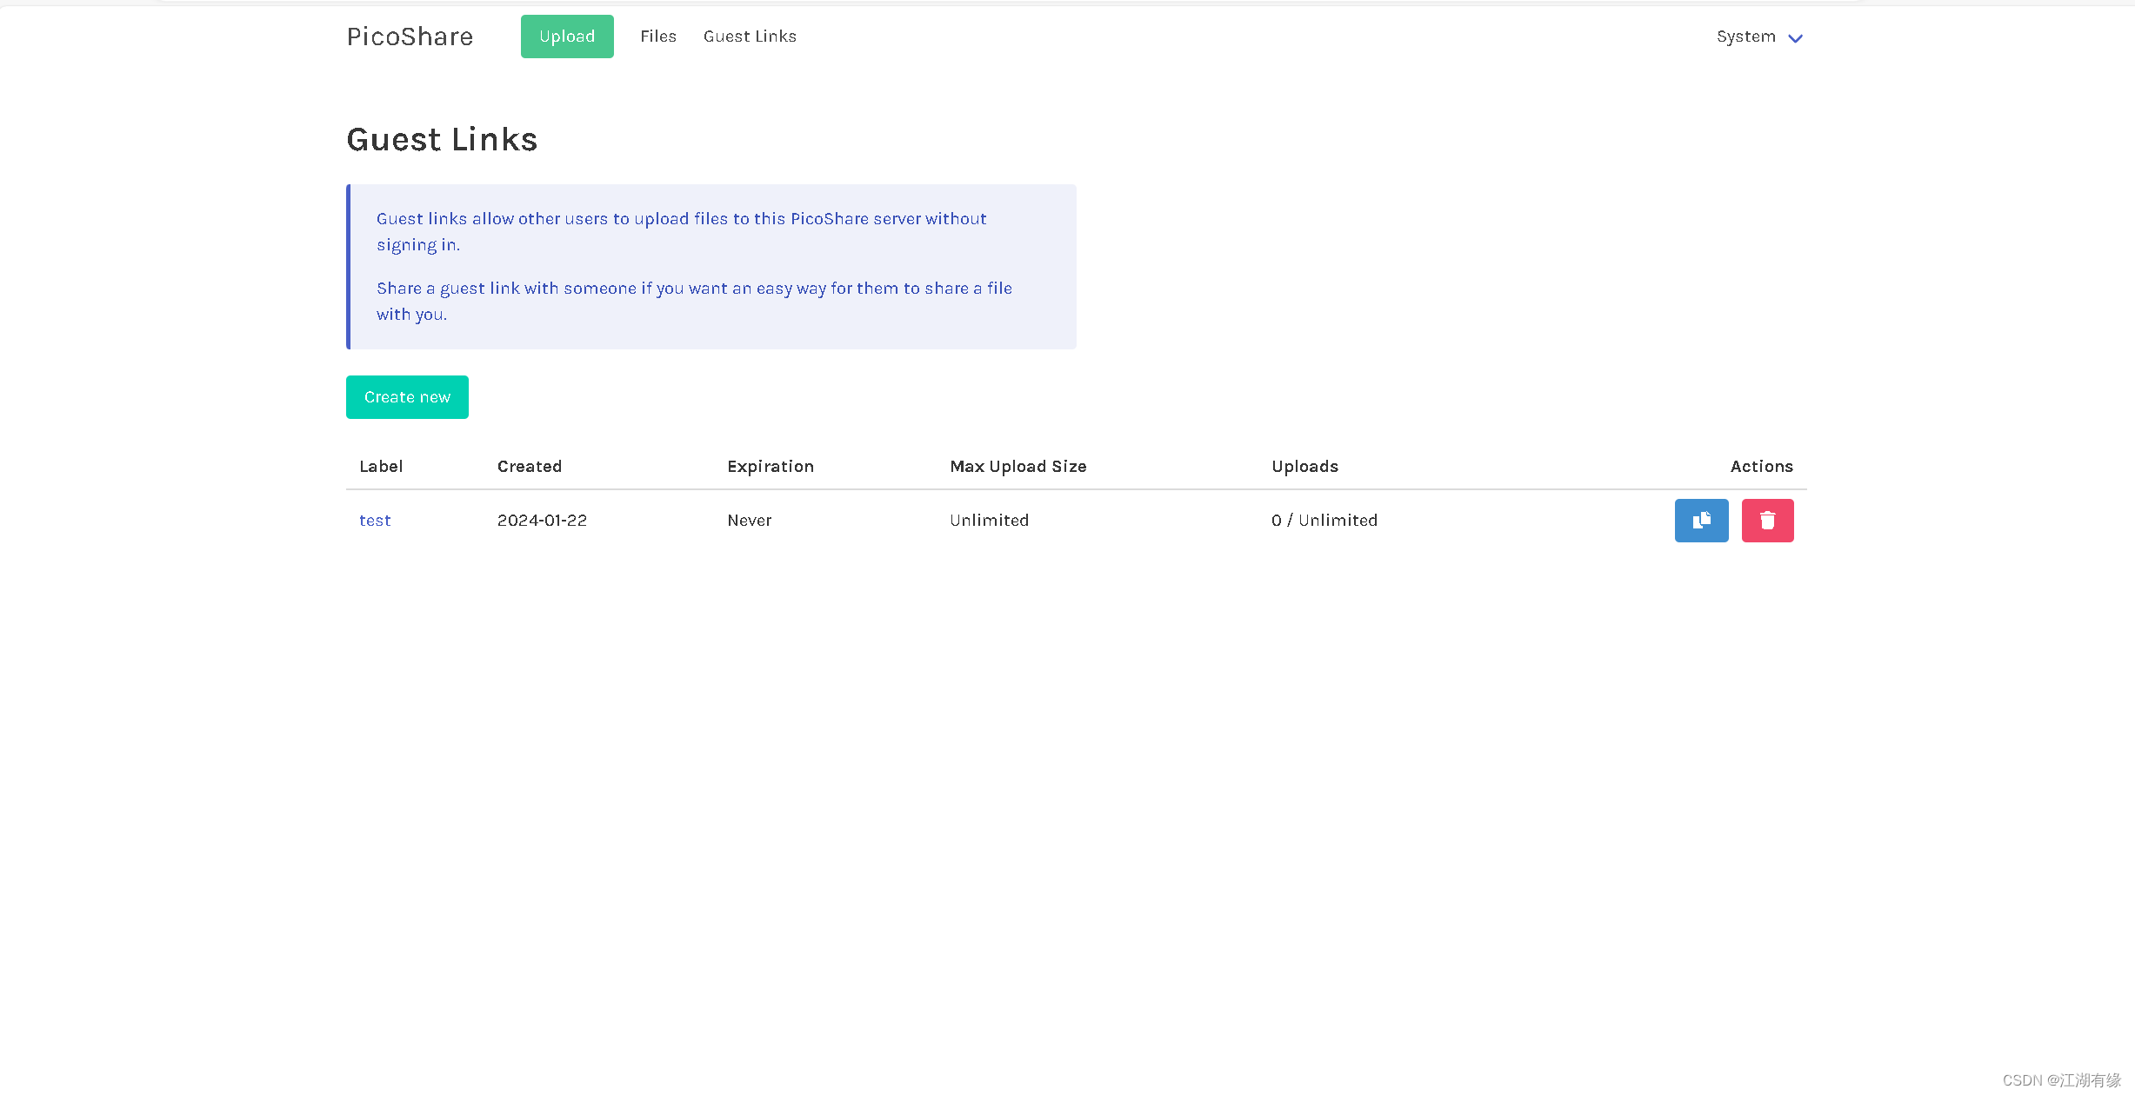
Task: Select the Never expiration cell
Action: pyautogui.click(x=749, y=520)
